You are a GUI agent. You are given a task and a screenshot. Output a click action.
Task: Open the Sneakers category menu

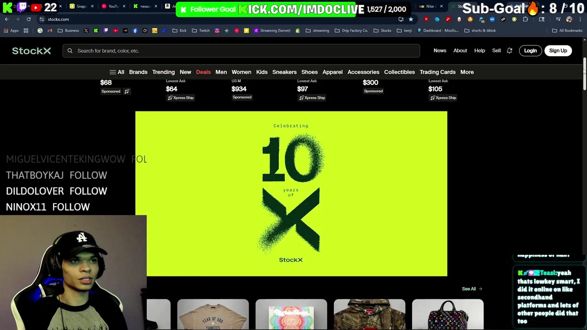point(284,72)
